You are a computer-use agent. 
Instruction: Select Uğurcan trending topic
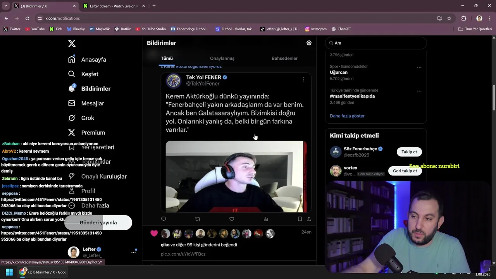point(339,72)
